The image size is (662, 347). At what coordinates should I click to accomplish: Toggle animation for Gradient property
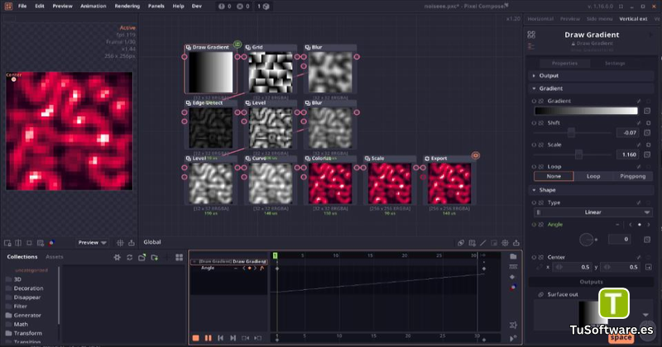[534, 101]
